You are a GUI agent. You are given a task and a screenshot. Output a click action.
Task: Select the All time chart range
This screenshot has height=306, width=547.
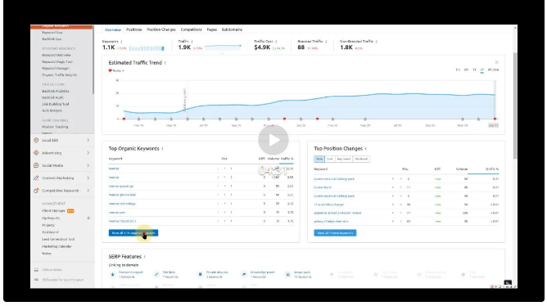pos(493,70)
